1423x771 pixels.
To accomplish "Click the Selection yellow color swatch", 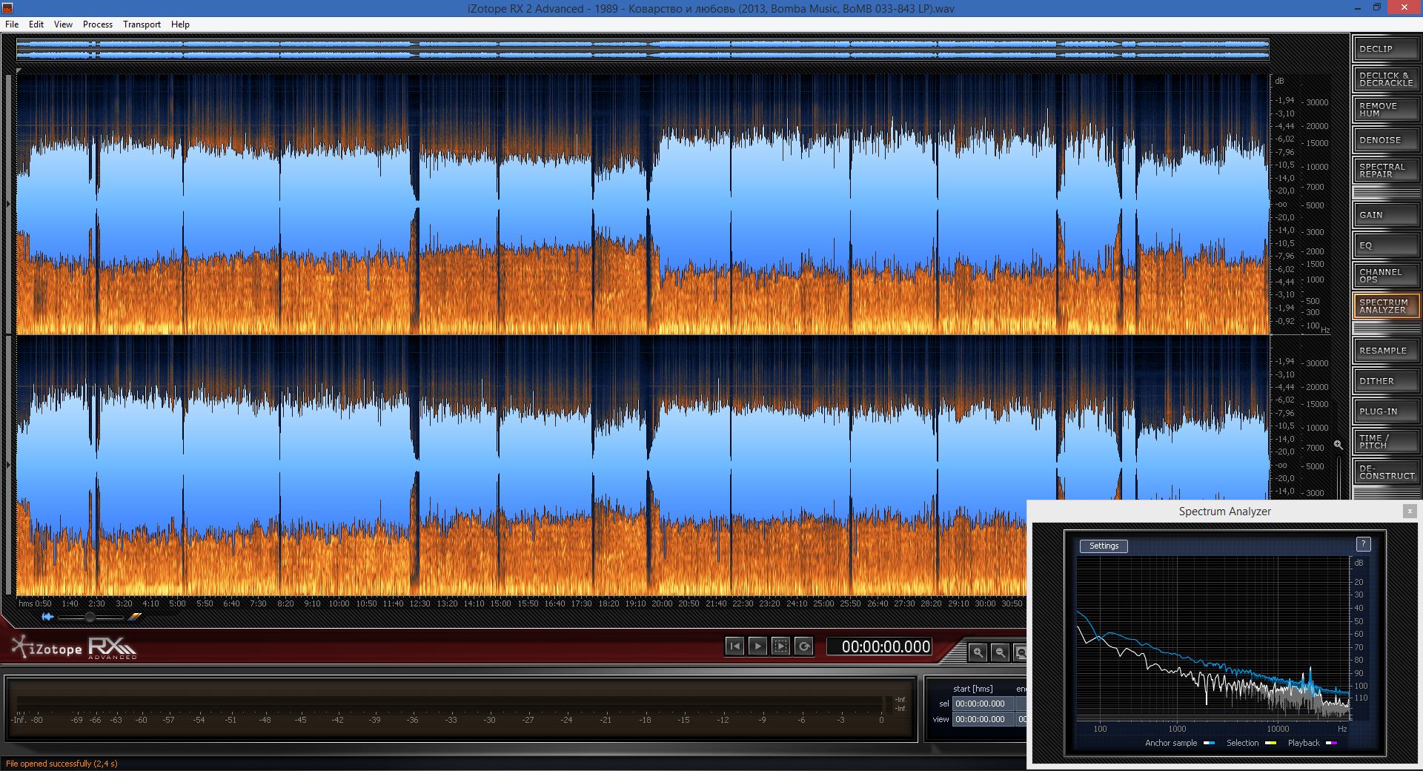I will [x=1270, y=743].
